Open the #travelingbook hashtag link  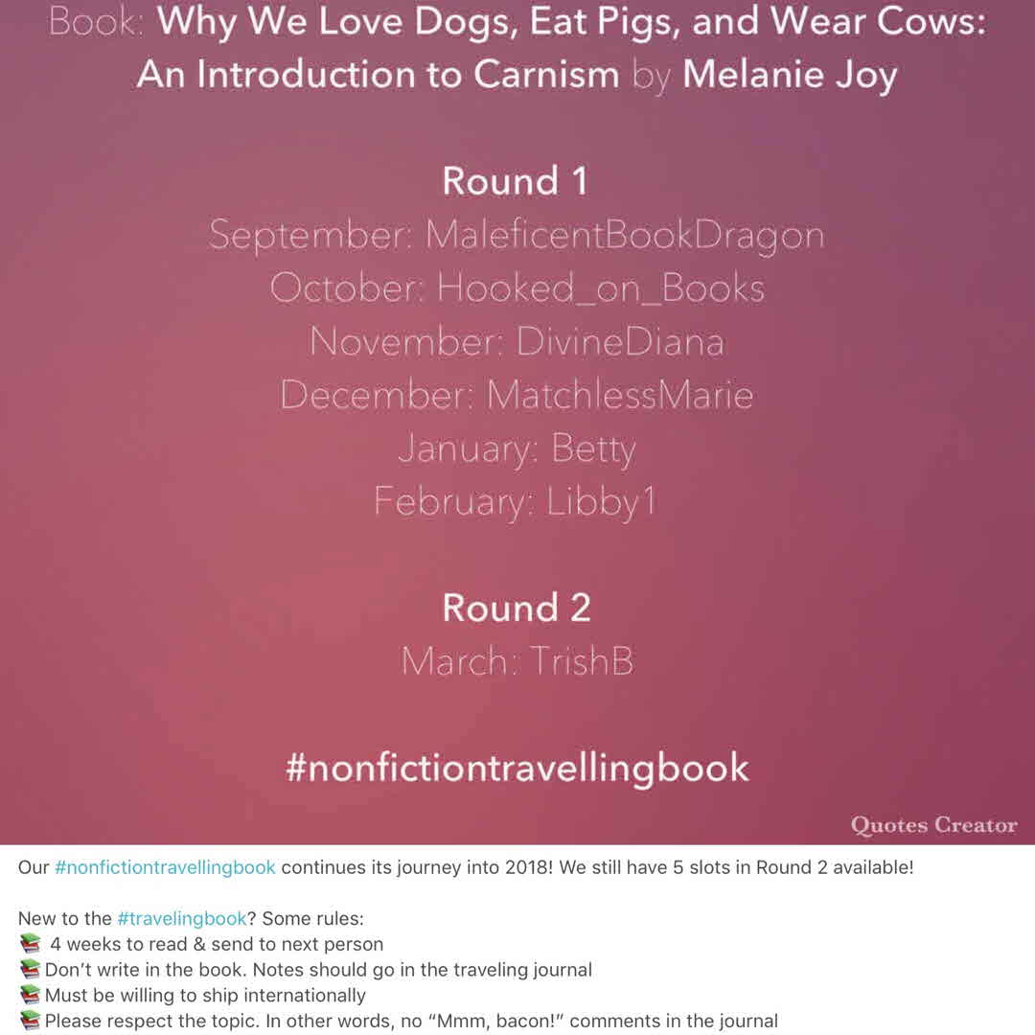point(182,919)
